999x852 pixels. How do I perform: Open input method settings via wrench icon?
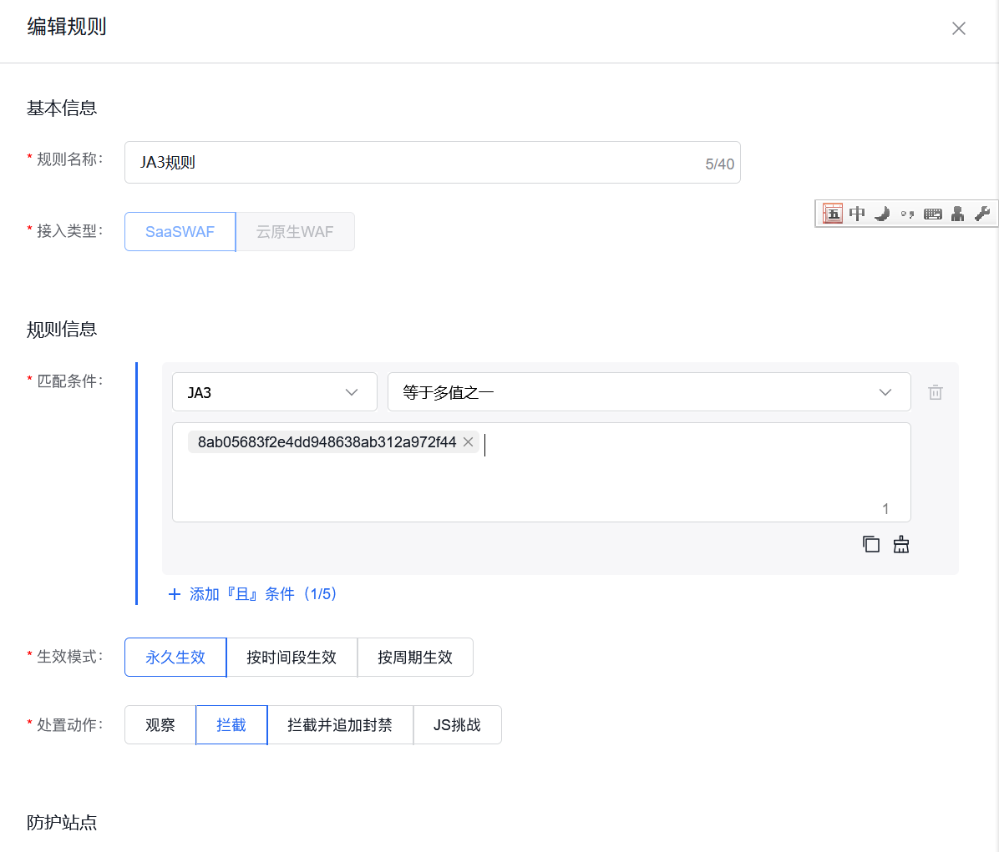pyautogui.click(x=983, y=214)
